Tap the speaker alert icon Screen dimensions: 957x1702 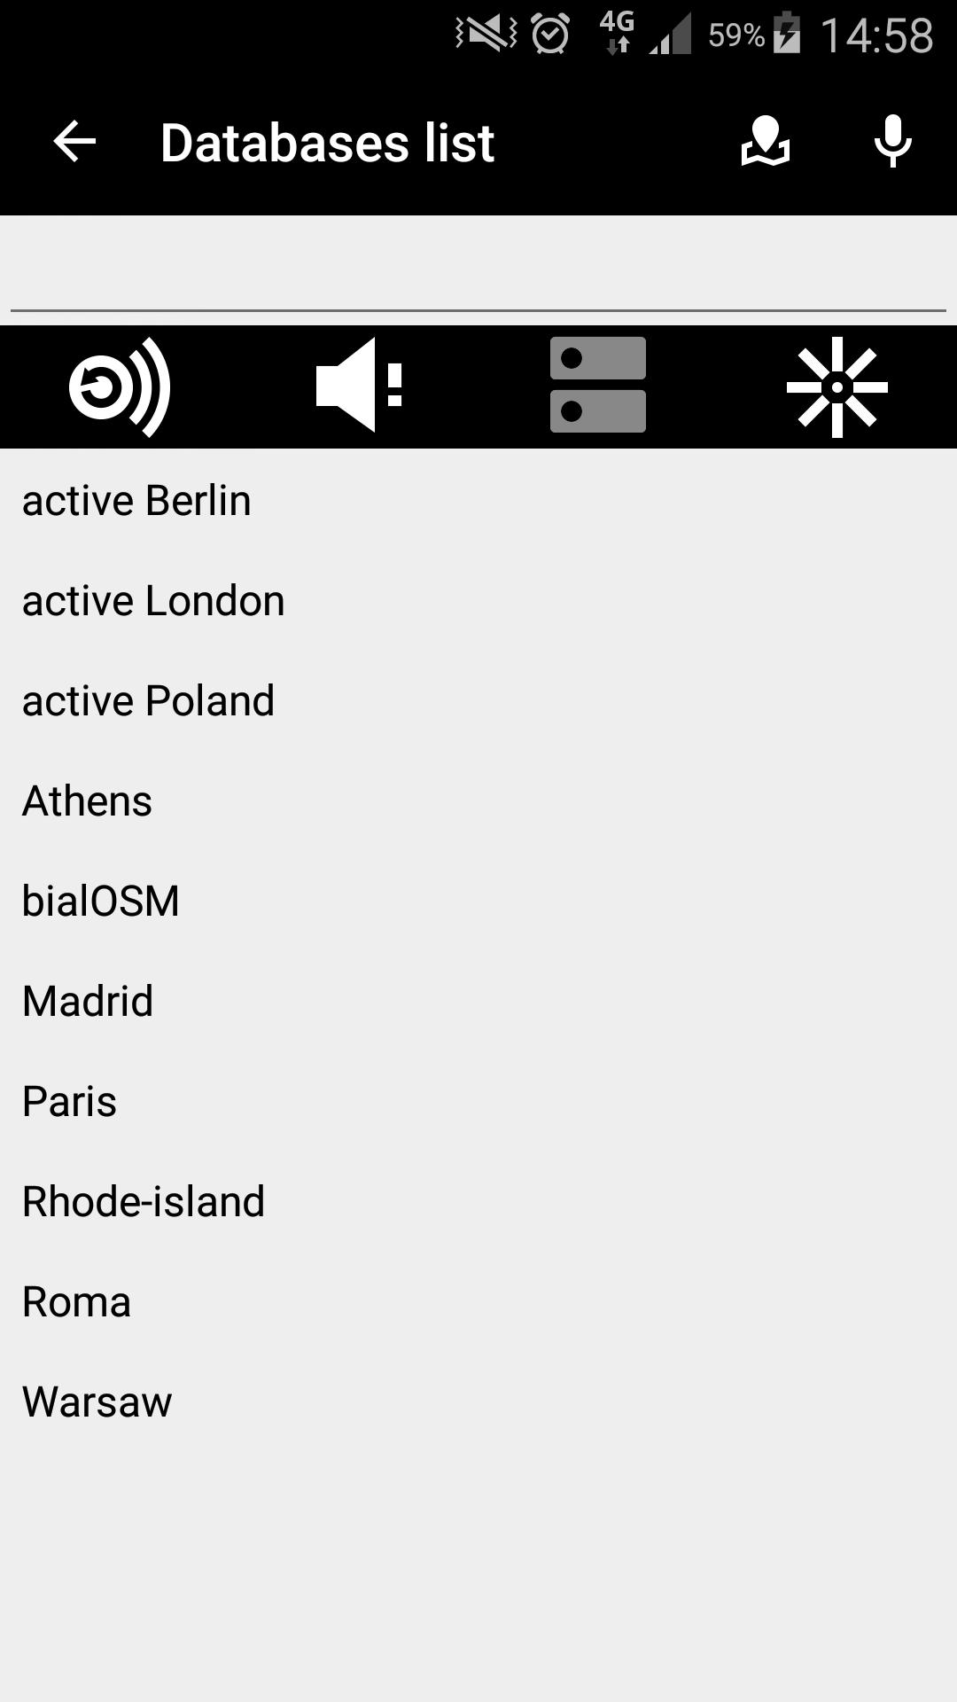click(x=359, y=387)
